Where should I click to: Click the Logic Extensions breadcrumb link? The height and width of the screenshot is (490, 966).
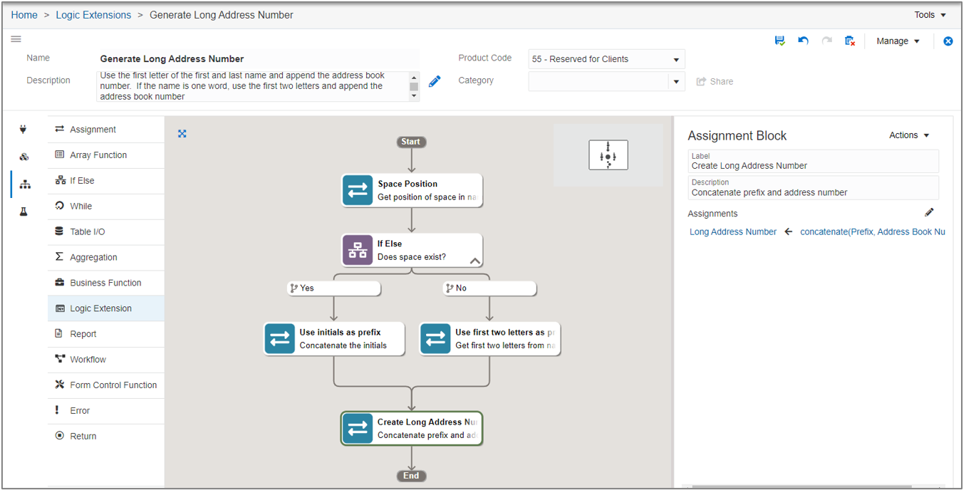coord(93,15)
